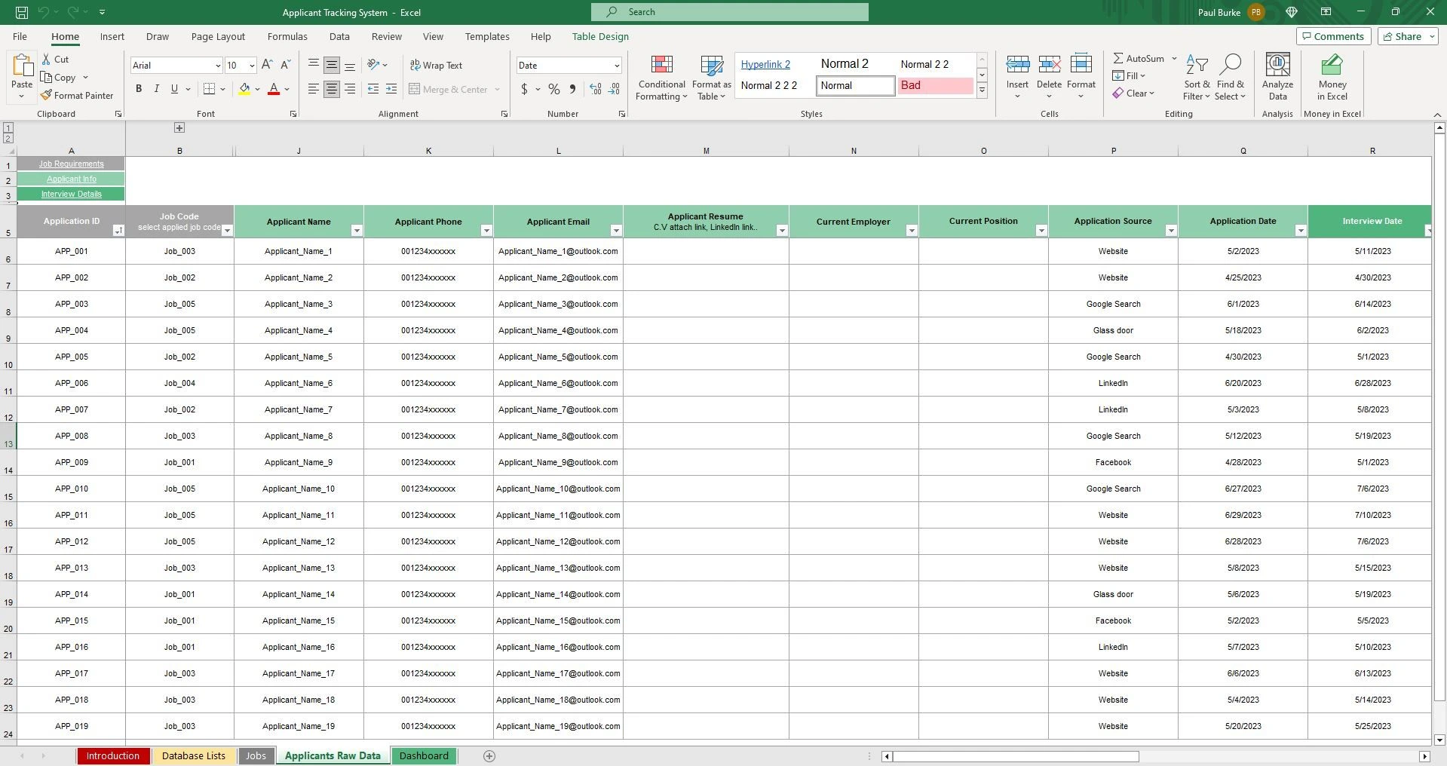Open Conditional Formatting options
The image size is (1447, 766).
point(661,78)
